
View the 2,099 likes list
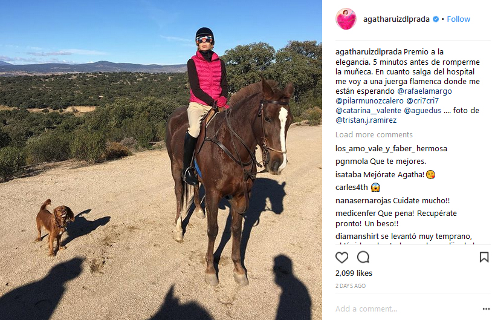[x=354, y=273]
